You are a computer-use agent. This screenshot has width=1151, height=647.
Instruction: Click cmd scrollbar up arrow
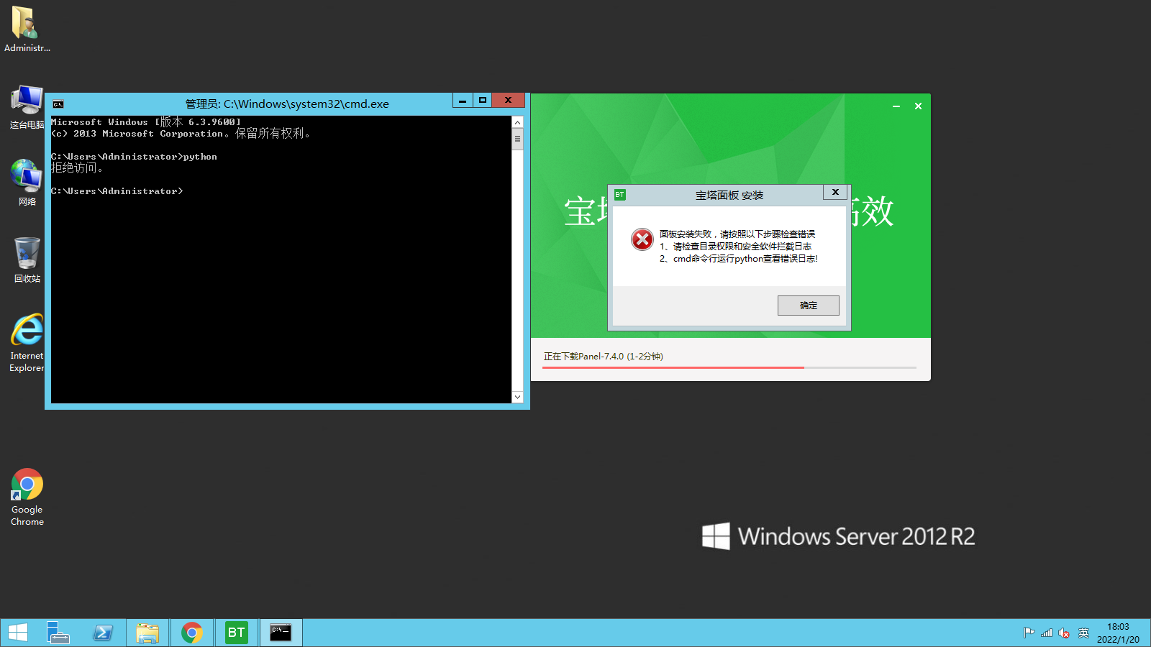click(517, 122)
